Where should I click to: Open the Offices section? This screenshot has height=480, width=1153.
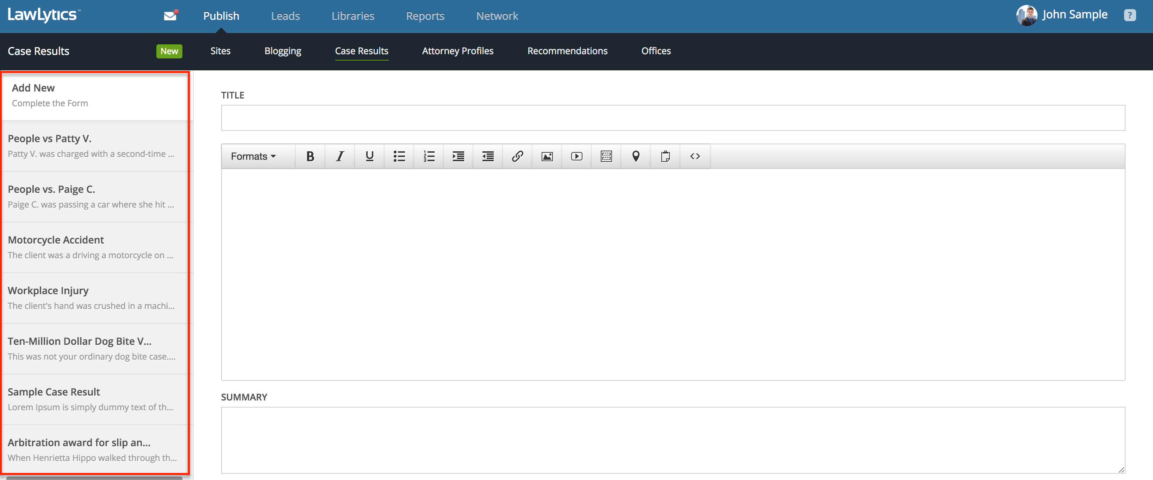click(656, 51)
